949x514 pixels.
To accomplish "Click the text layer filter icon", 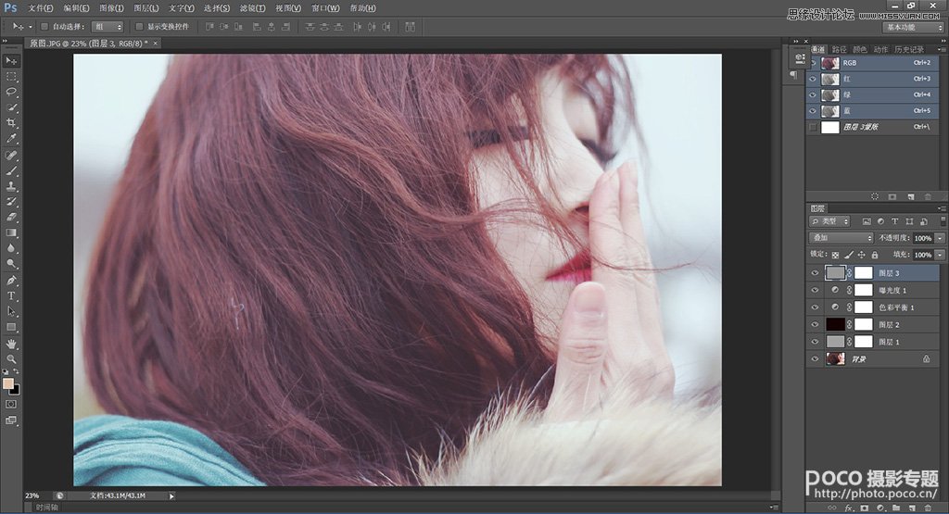I will (894, 222).
